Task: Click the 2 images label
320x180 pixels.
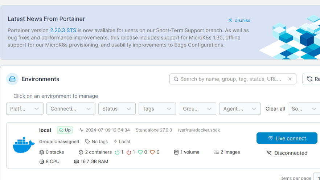Action: pos(230,152)
